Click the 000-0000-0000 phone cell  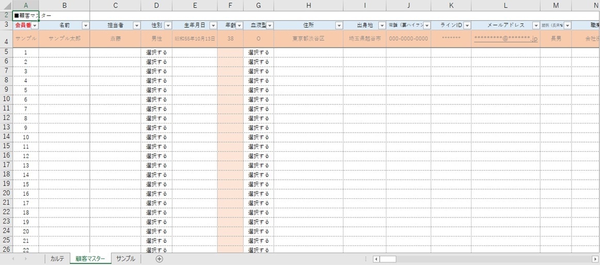pos(408,39)
